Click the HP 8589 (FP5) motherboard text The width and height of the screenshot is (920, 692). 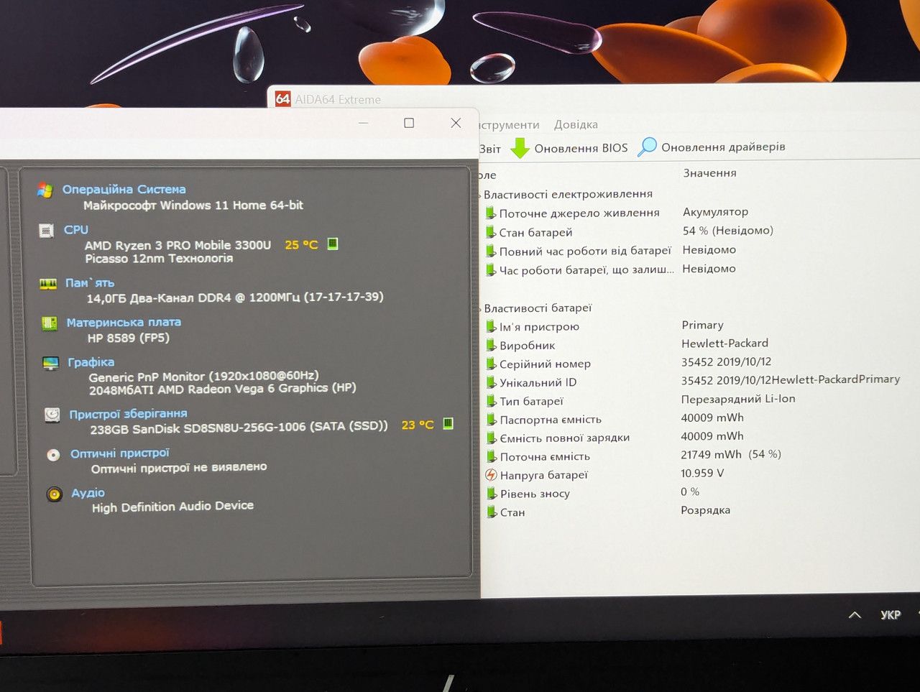point(129,338)
